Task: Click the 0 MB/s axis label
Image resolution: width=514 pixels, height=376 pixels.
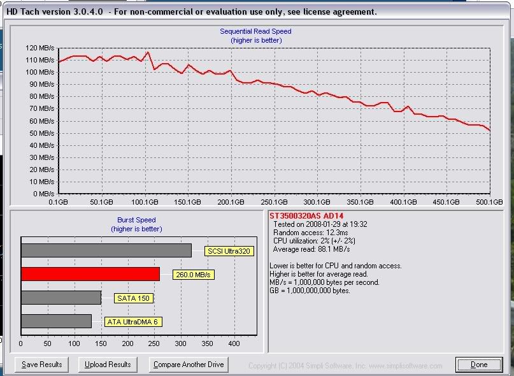Action: [x=44, y=194]
